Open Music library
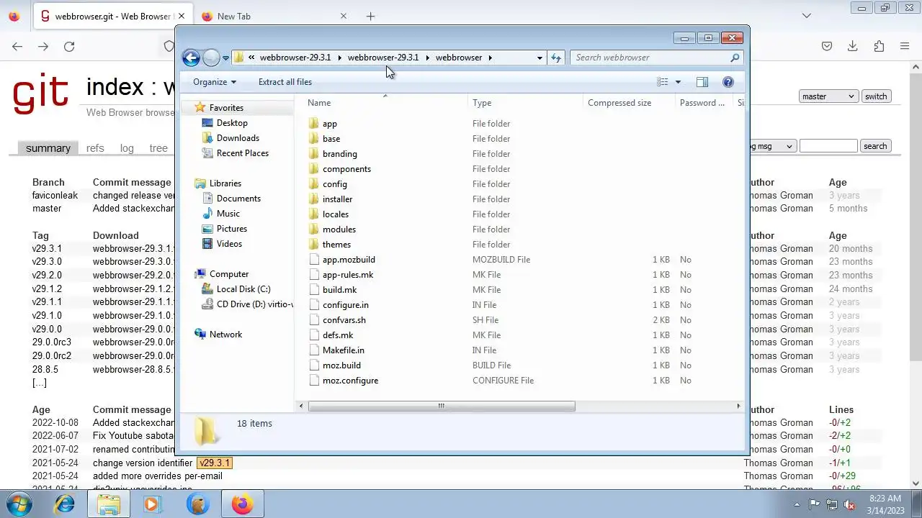This screenshot has width=922, height=518. [x=228, y=214]
